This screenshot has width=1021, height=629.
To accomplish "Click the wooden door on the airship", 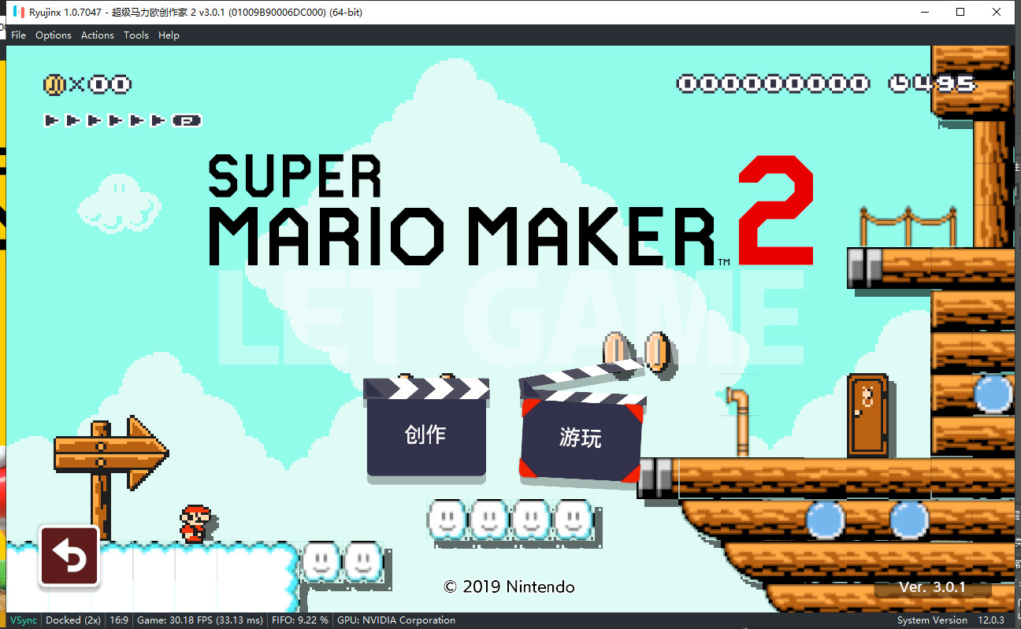I will click(x=867, y=415).
